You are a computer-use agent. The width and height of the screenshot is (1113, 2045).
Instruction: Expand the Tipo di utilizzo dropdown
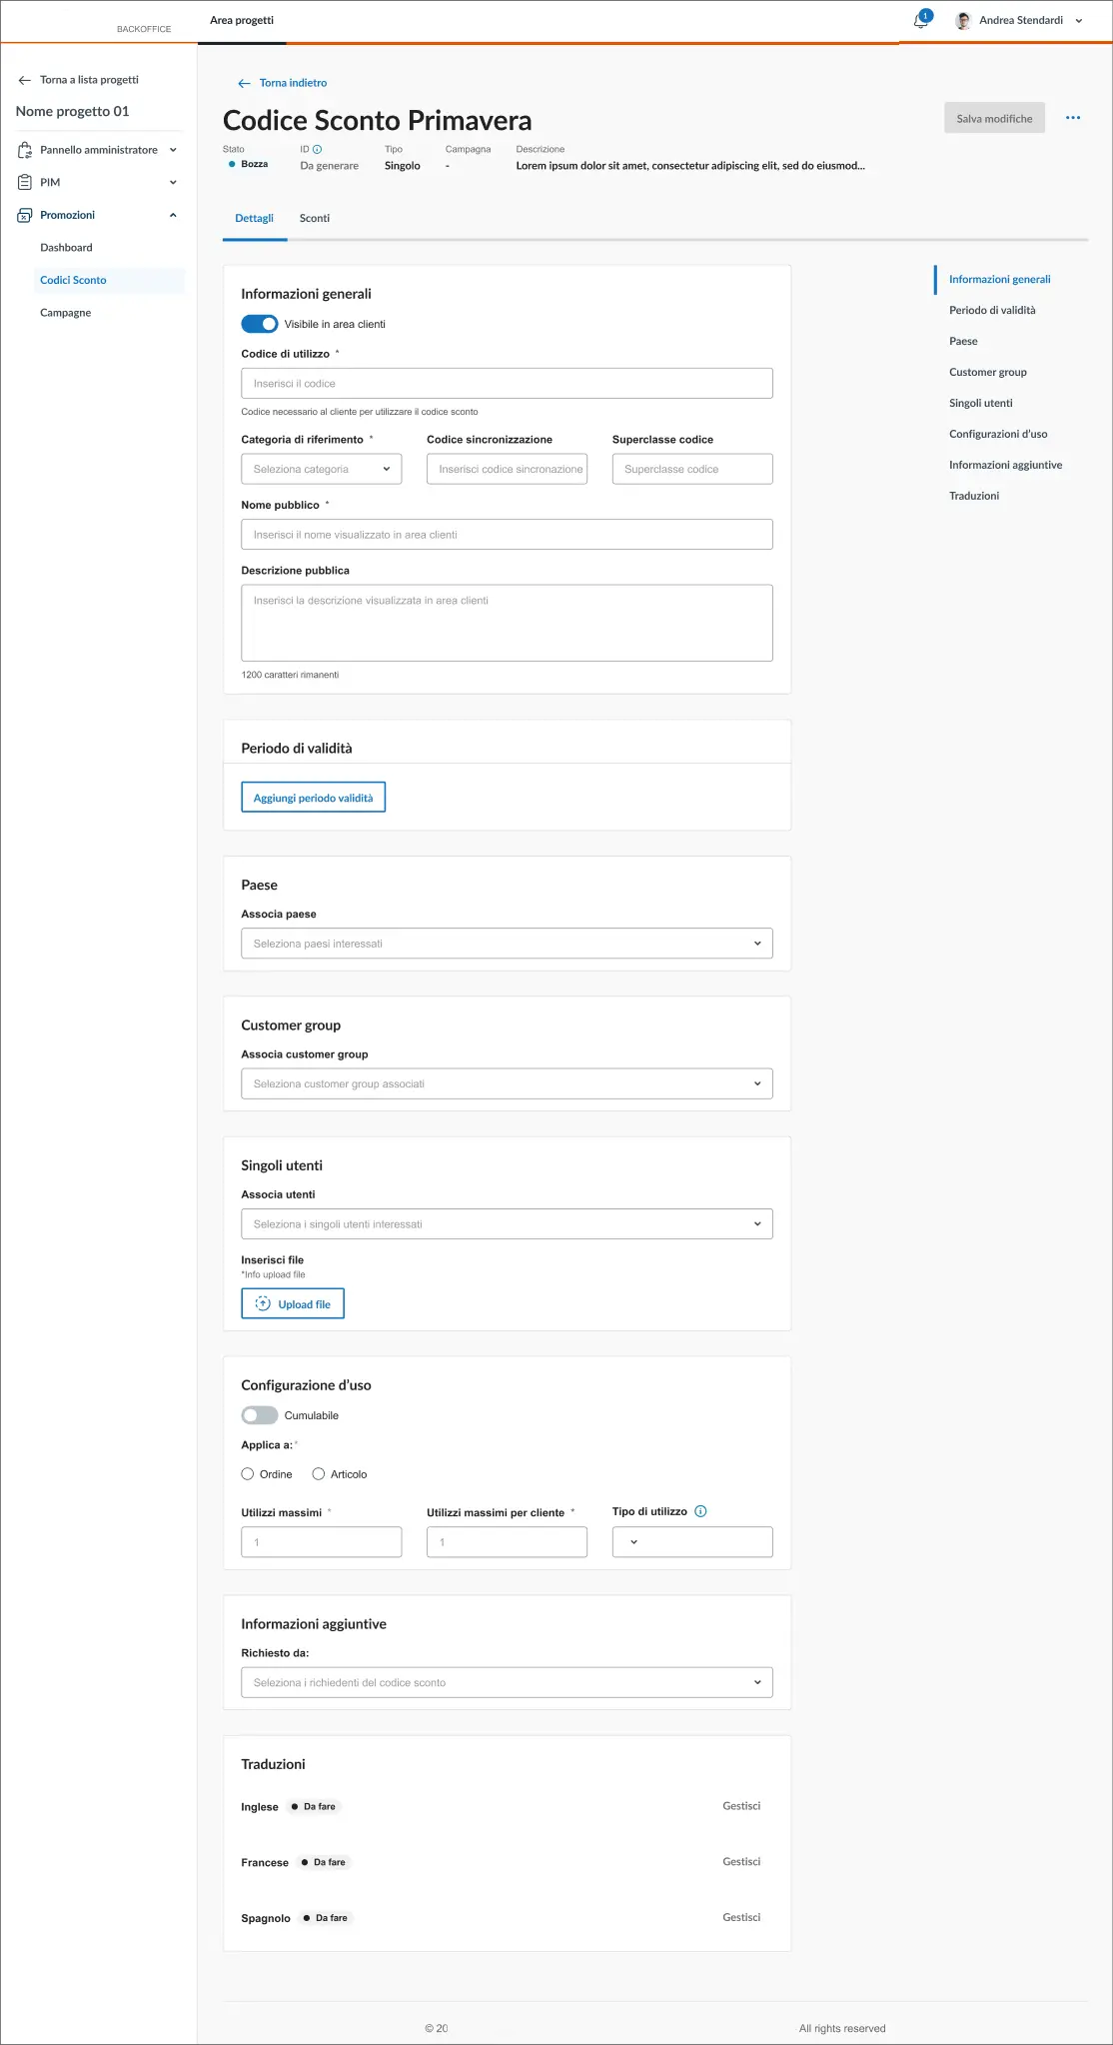pyautogui.click(x=691, y=1542)
